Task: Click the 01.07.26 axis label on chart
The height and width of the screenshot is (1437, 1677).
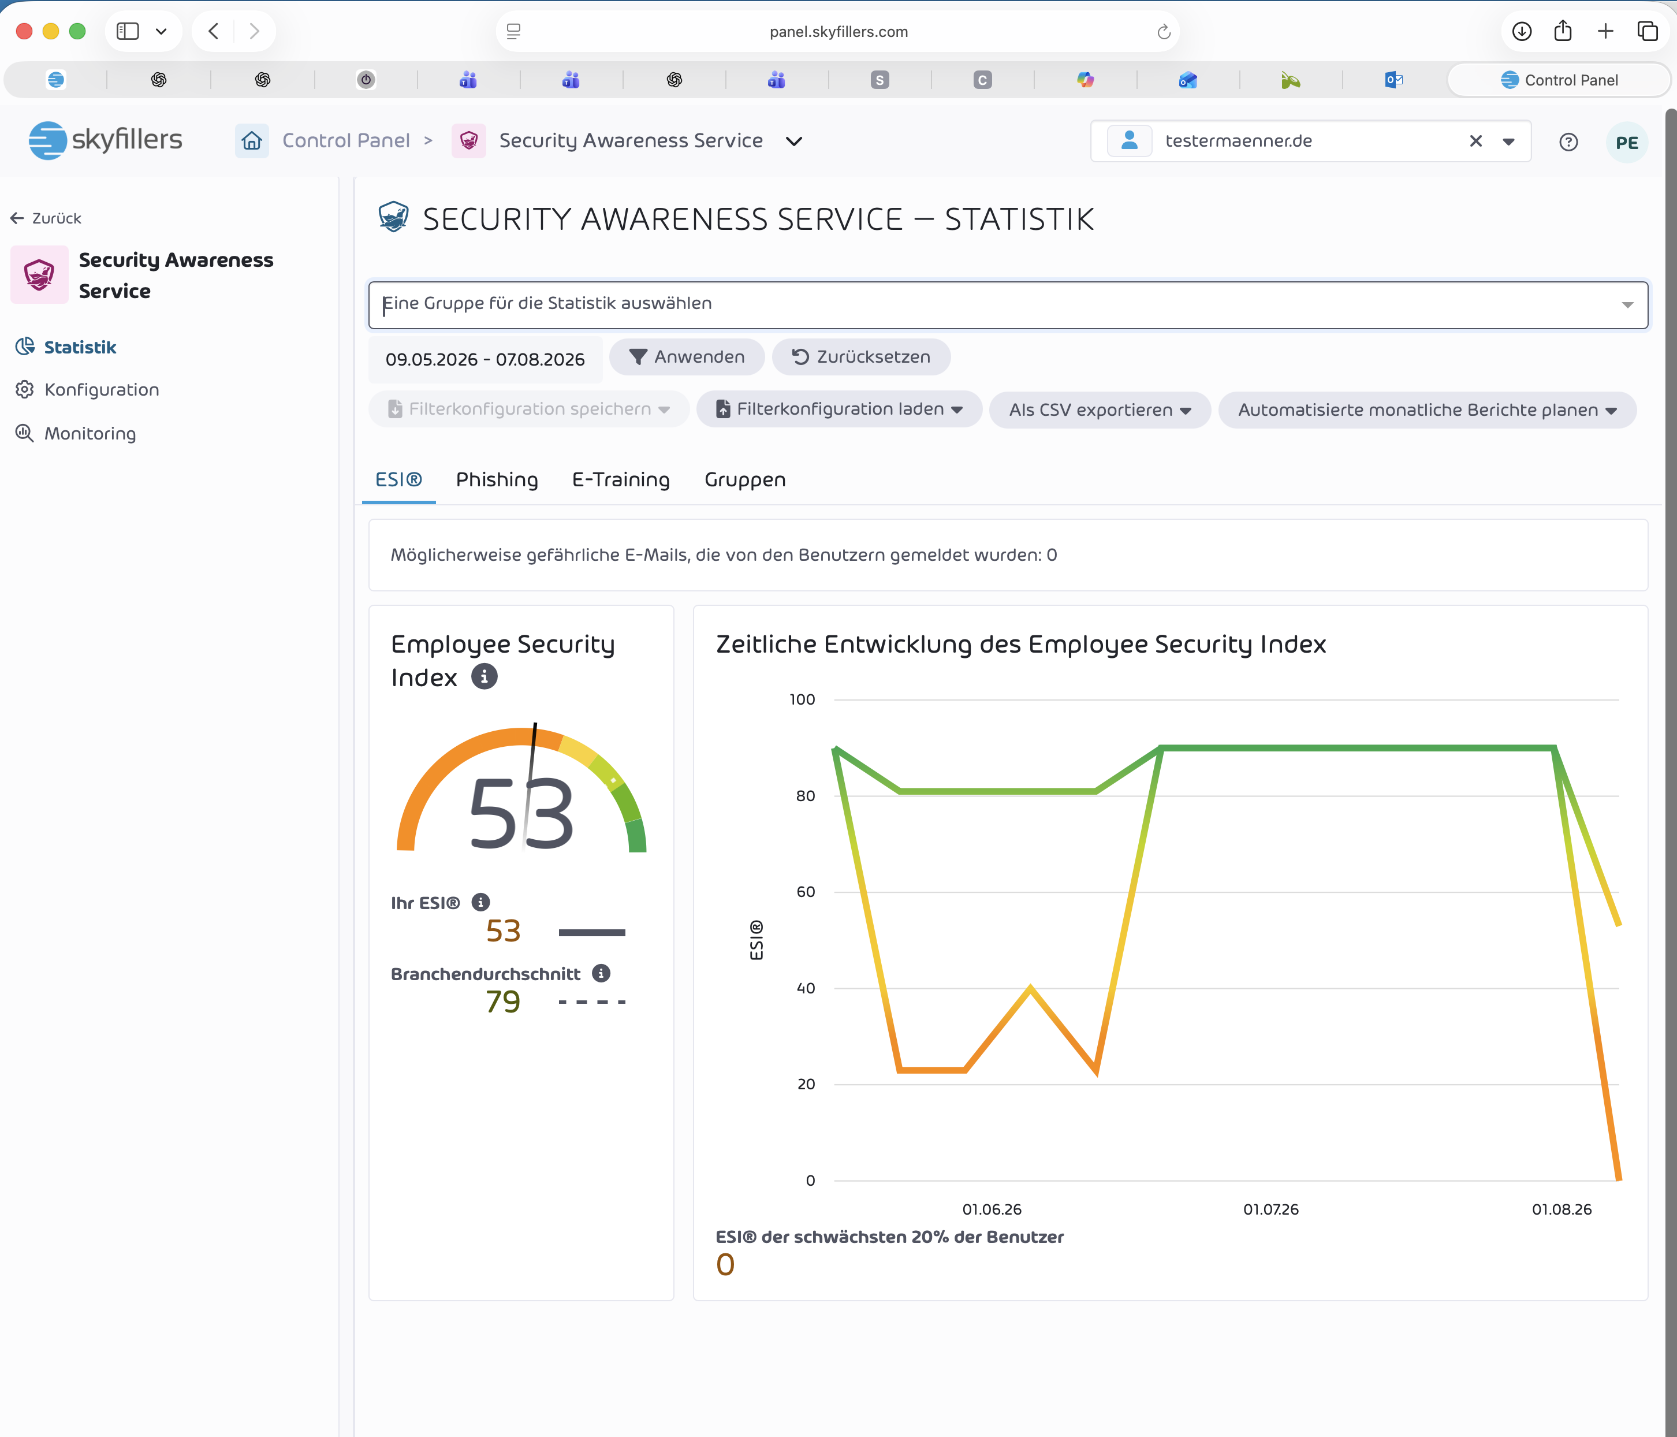Action: (1270, 1209)
